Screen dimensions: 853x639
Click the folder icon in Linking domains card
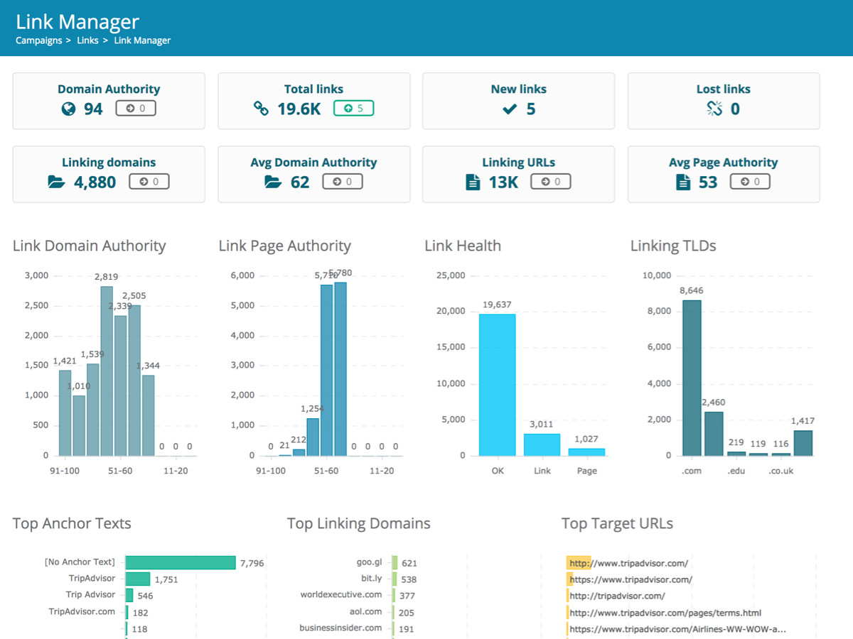(56, 182)
